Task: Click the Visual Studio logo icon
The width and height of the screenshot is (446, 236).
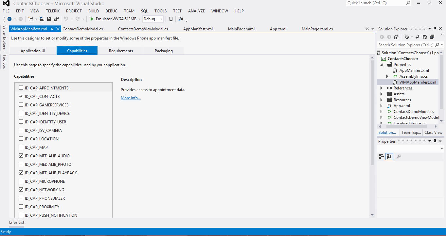Action: click(6, 4)
